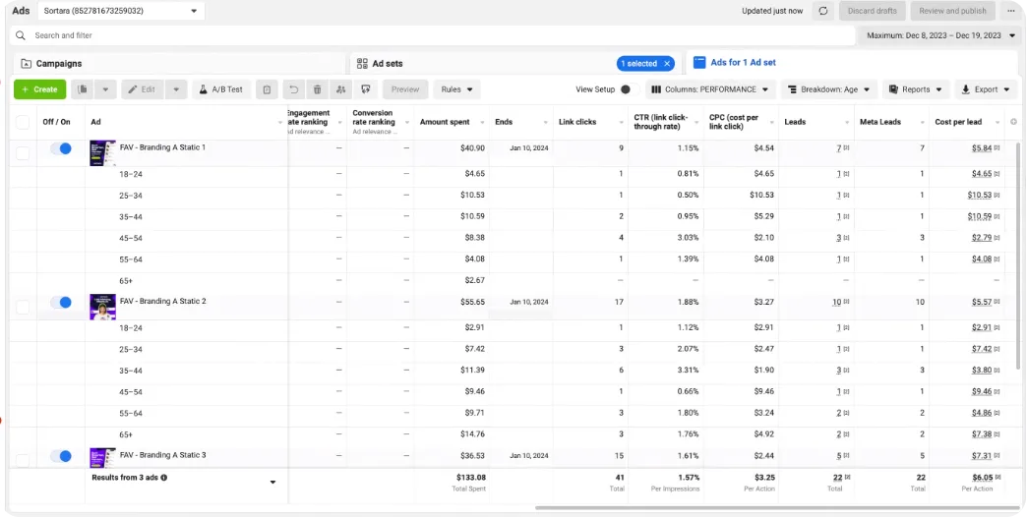Click FAV - Branding A Static 3 thumbnail
The height and width of the screenshot is (517, 1026).
[x=102, y=457]
